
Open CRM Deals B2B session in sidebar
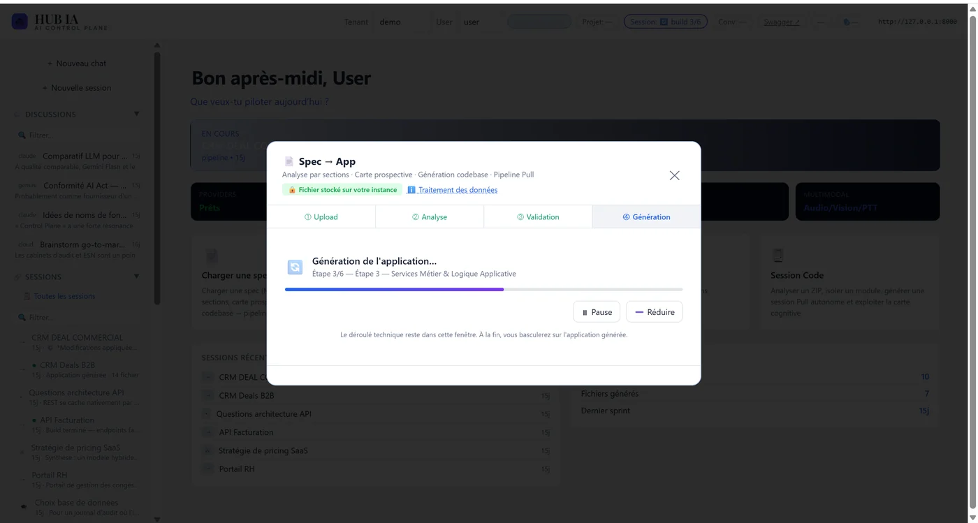pyautogui.click(x=78, y=369)
